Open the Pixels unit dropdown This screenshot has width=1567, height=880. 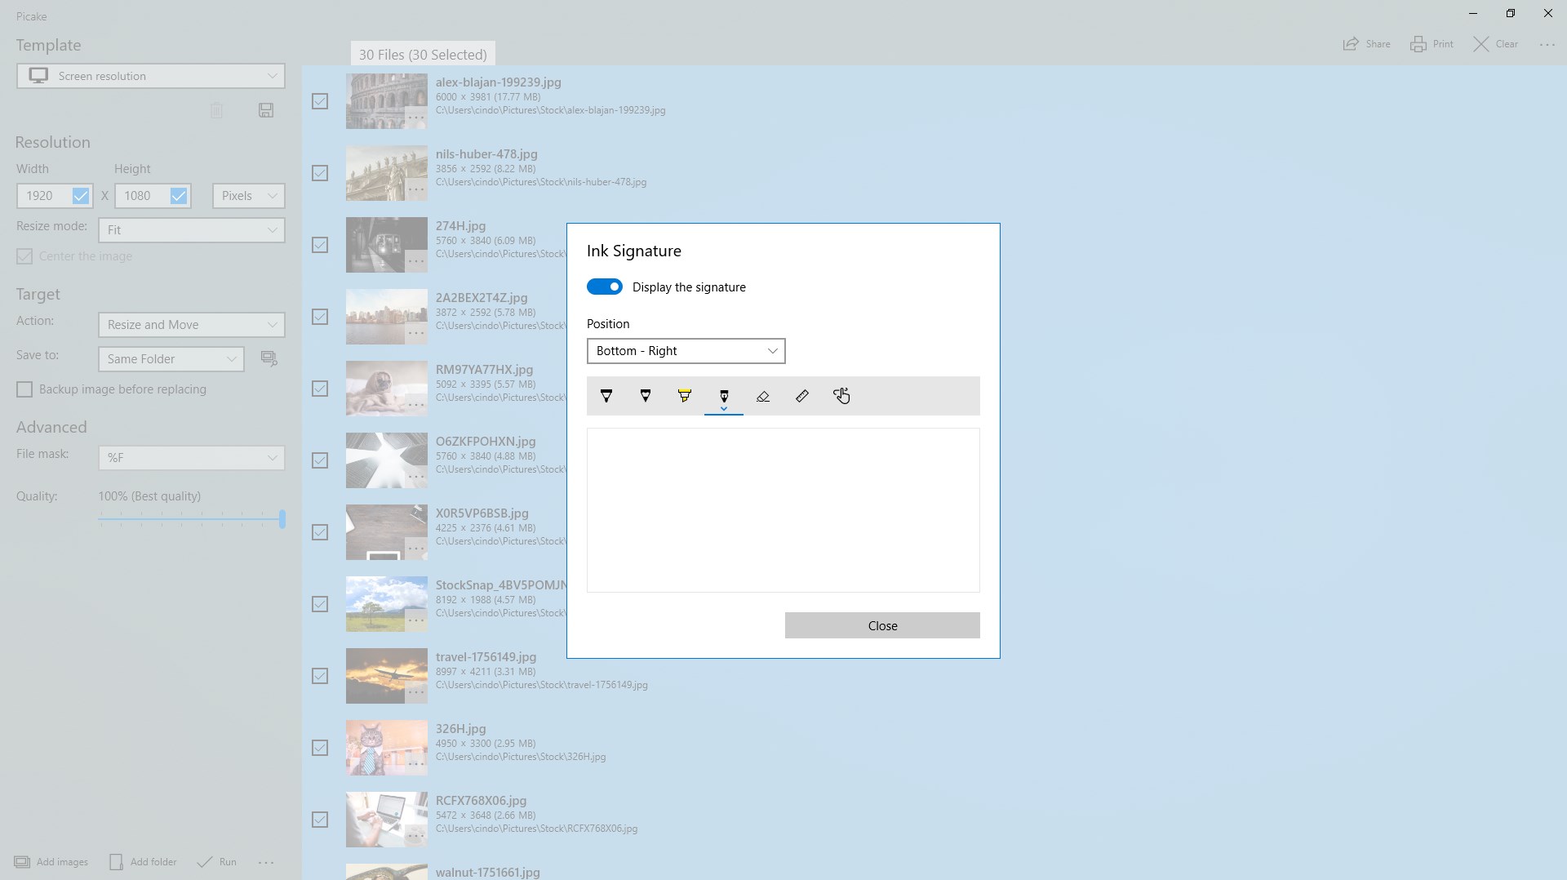click(x=249, y=196)
